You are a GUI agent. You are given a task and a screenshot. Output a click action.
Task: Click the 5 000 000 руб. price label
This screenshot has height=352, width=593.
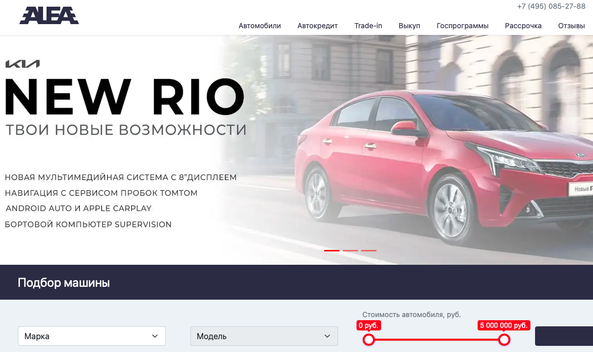coord(504,325)
